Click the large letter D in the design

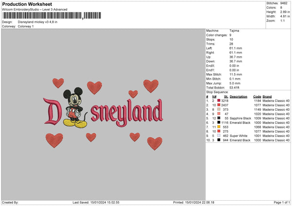53,111
